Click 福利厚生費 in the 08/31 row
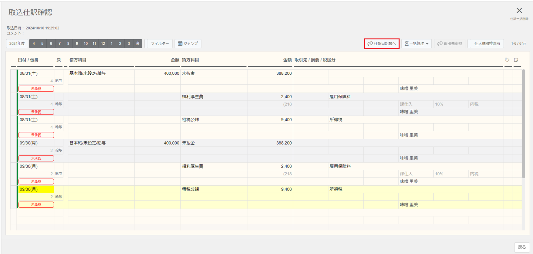The width and height of the screenshot is (533, 254). point(193,96)
